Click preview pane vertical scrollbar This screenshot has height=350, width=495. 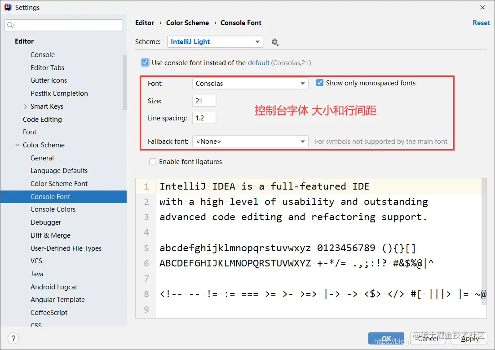[484, 241]
